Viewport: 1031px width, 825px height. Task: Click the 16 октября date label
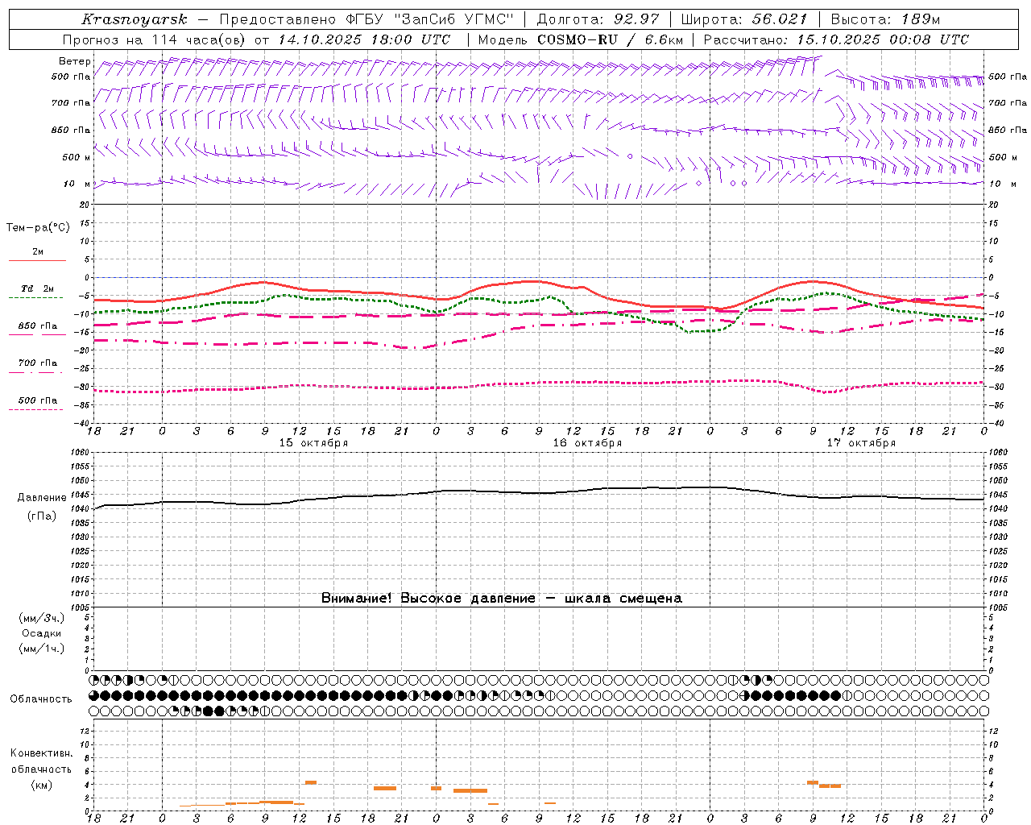[587, 443]
